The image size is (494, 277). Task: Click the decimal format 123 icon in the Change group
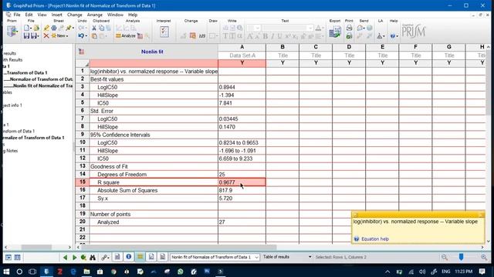click(x=202, y=36)
